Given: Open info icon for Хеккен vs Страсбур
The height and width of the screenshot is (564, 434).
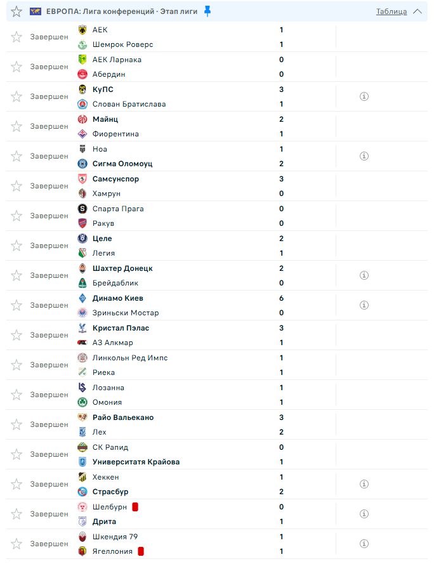Looking at the screenshot, I should coord(364,484).
